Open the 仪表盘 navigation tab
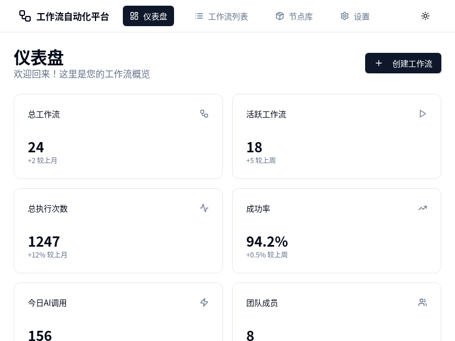 click(148, 16)
